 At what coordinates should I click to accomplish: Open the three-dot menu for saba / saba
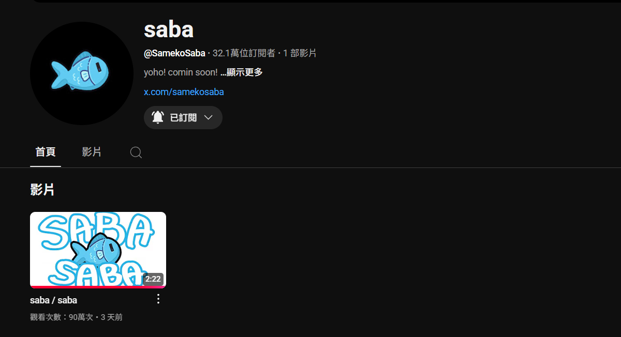pos(158,299)
